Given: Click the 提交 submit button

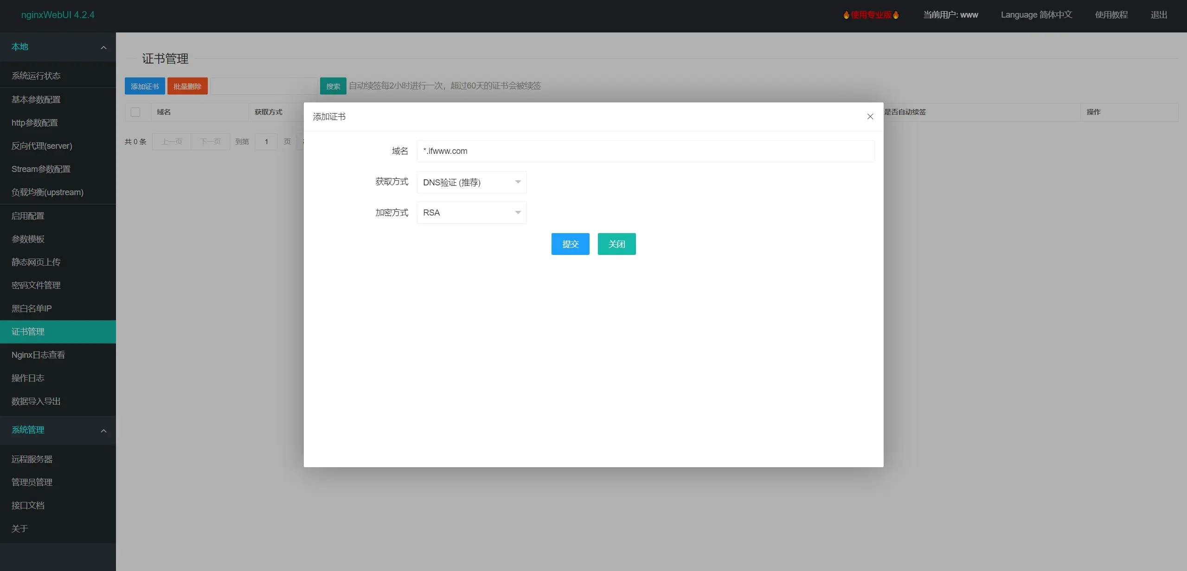Looking at the screenshot, I should click(x=570, y=244).
